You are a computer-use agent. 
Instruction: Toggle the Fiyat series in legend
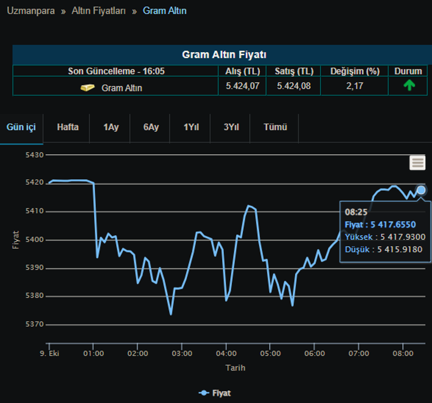tap(215, 393)
